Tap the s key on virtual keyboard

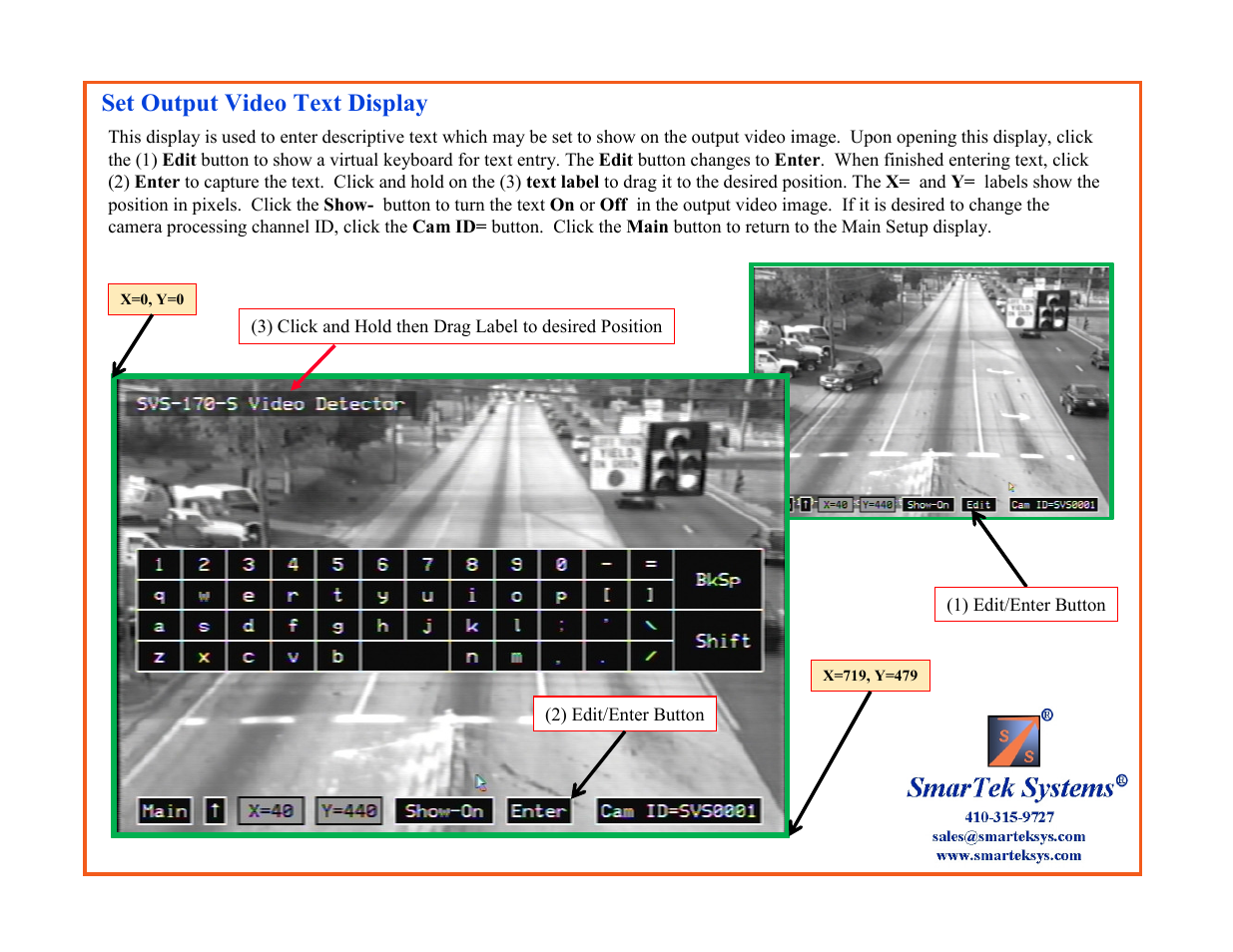(204, 627)
